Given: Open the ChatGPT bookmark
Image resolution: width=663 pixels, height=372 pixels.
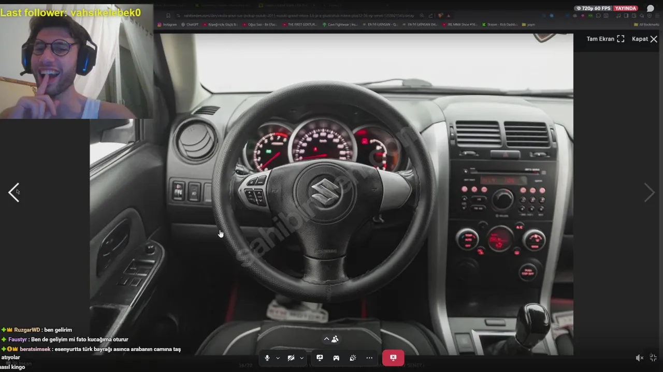Looking at the screenshot, I should 190,24.
